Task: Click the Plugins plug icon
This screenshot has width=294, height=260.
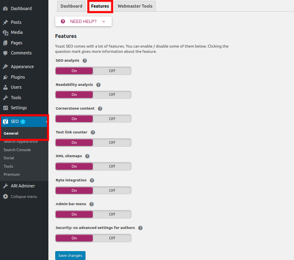Action: tap(5, 77)
